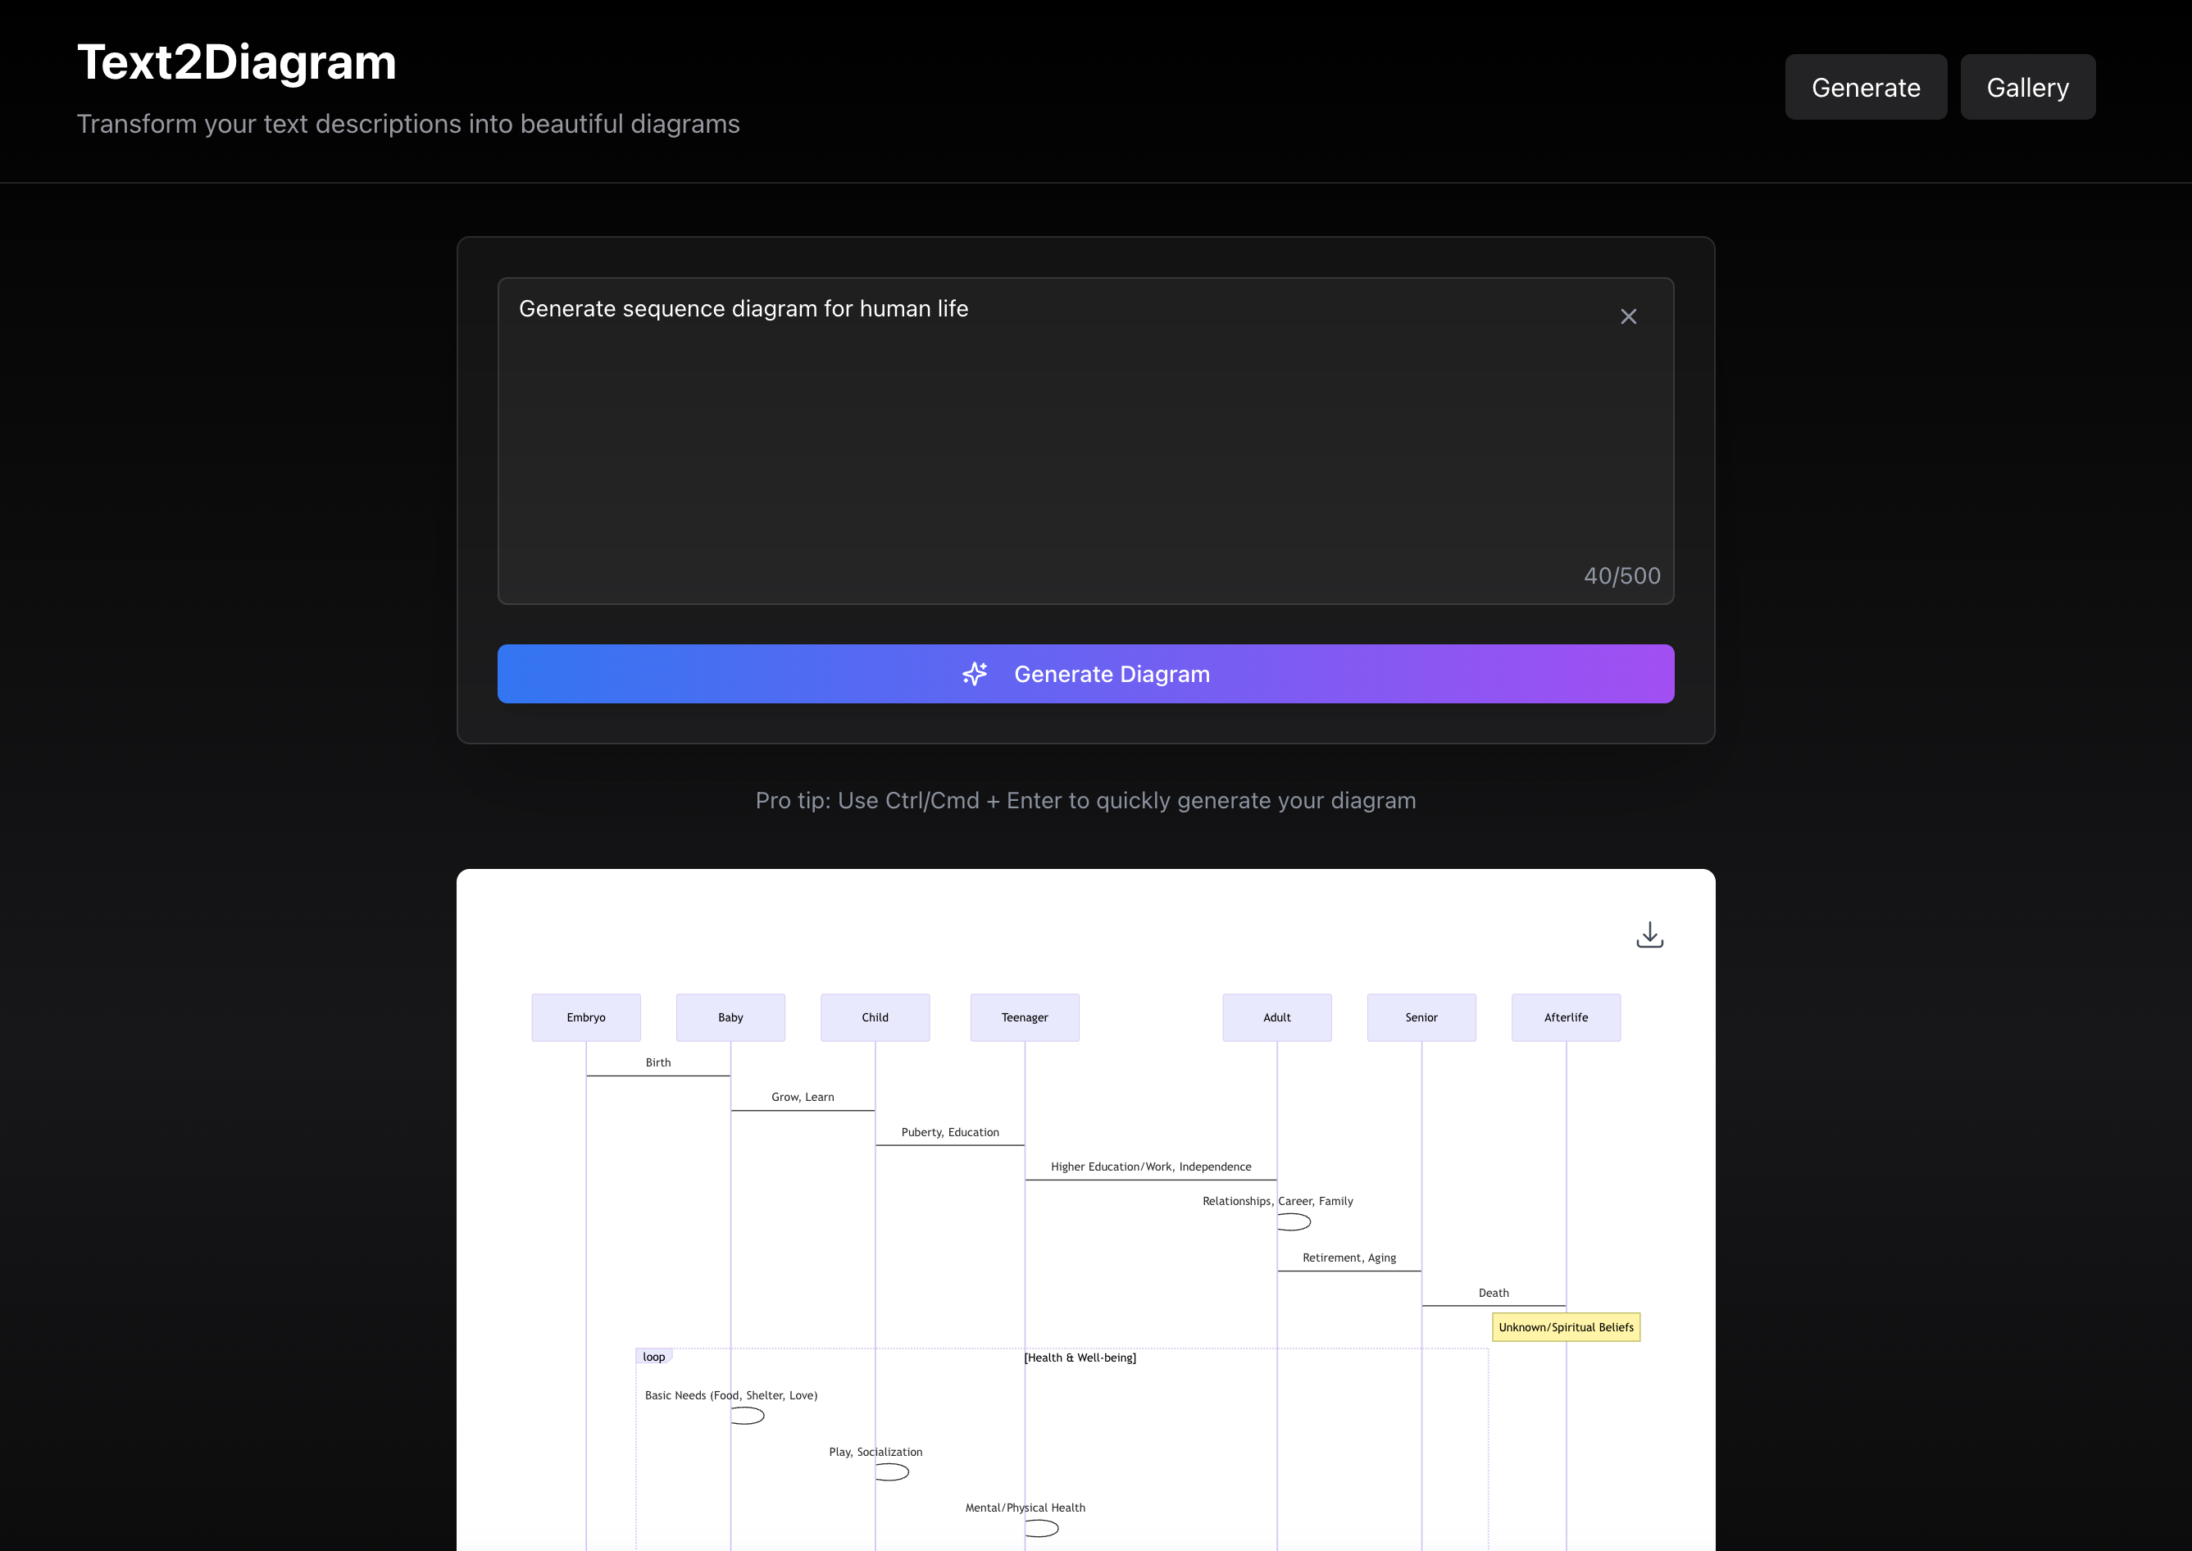Image resolution: width=2192 pixels, height=1551 pixels.
Task: Click the Adult self-loop arrow
Action: (x=1295, y=1221)
